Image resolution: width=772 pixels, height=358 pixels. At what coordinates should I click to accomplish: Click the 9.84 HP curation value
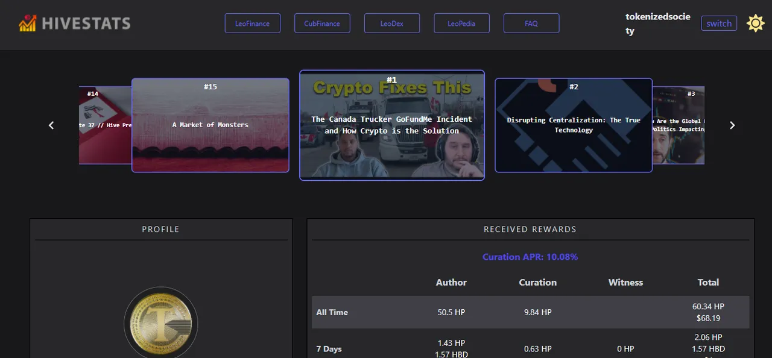click(x=538, y=312)
